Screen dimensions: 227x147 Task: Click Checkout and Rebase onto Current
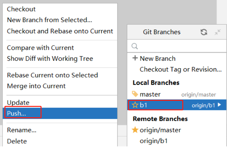click(x=60, y=31)
